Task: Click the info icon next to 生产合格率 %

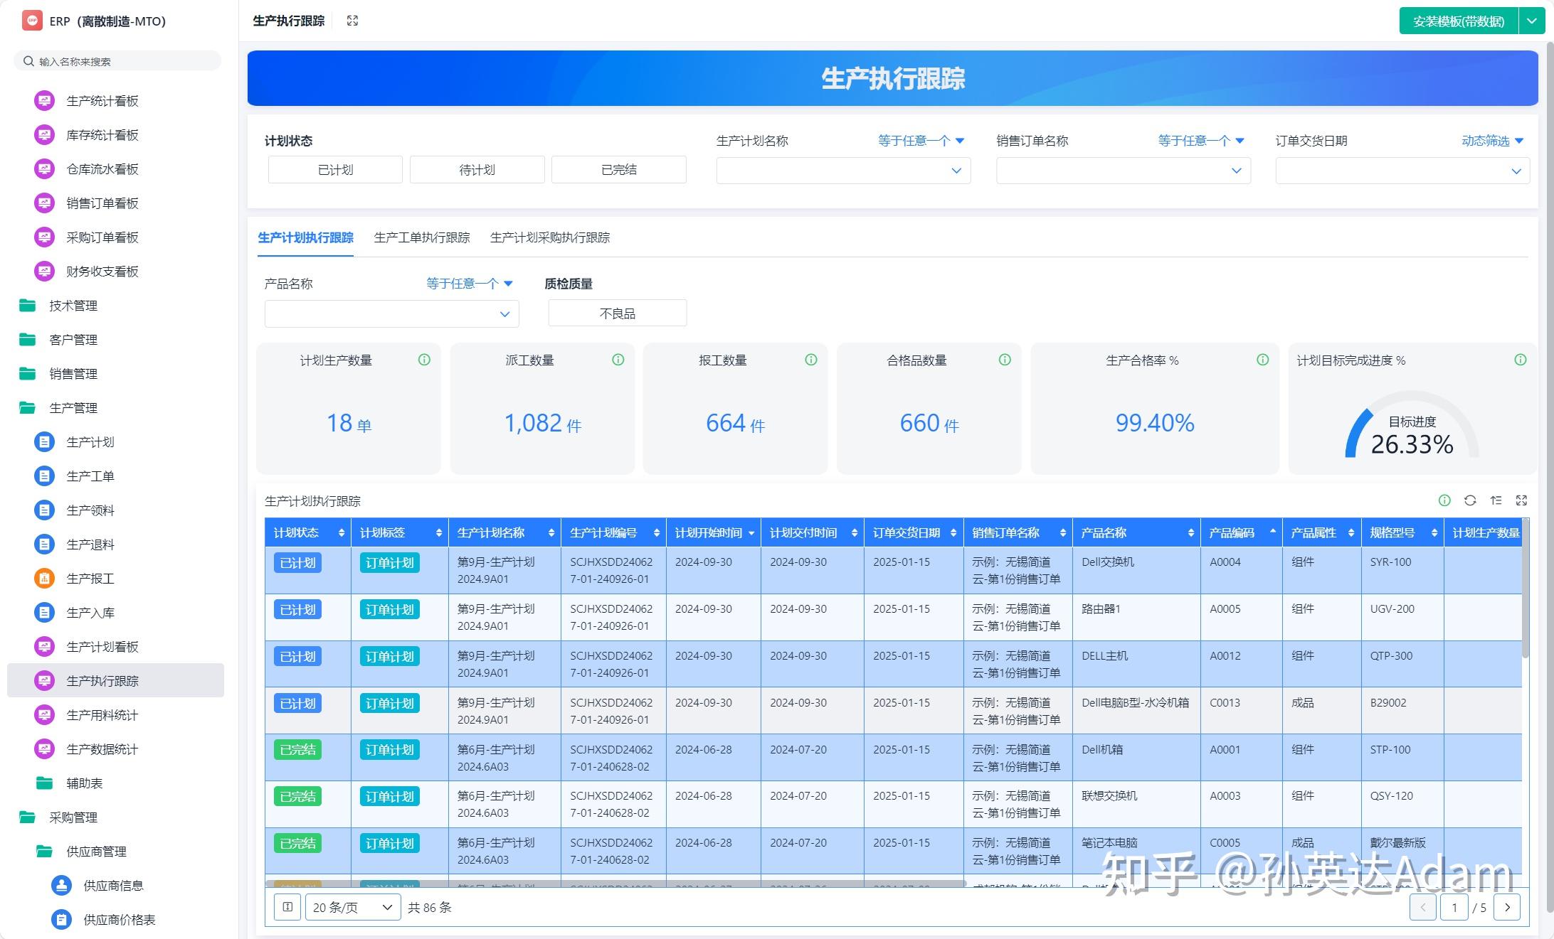Action: coord(1262,360)
